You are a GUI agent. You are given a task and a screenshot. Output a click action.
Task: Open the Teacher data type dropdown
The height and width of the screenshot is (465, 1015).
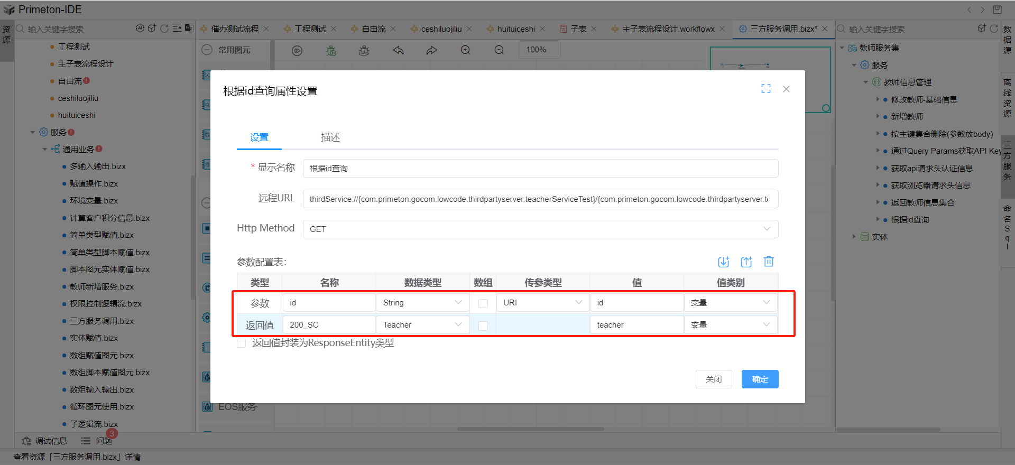tap(422, 325)
